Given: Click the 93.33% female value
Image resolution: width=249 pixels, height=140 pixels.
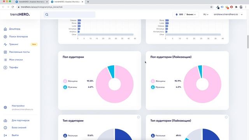Looking at the screenshot, I should pos(90,81).
